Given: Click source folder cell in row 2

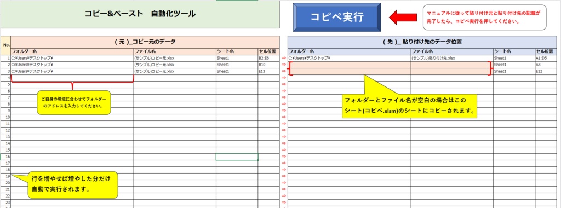Looking at the screenshot, I should click(72, 65).
